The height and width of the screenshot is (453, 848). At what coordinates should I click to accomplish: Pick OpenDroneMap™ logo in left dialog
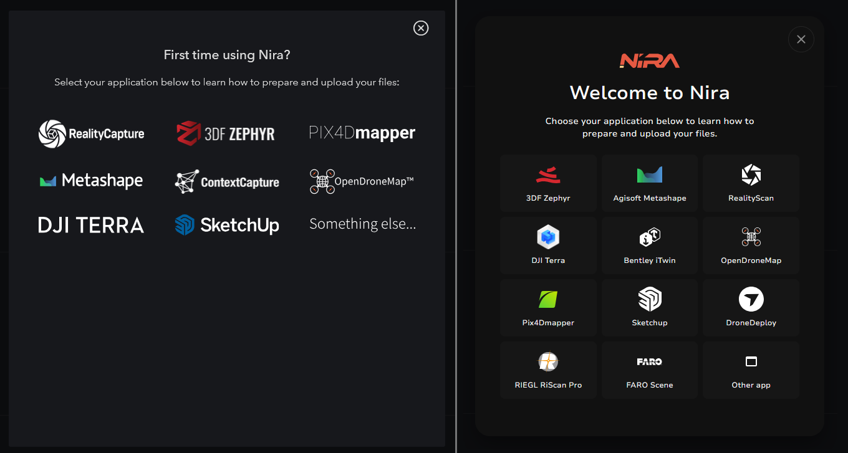362,181
